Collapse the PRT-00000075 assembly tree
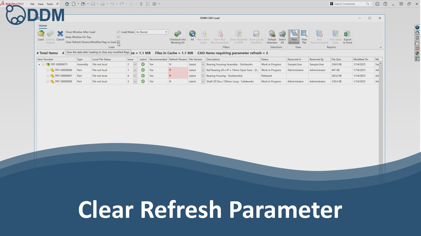Image resolution: width=421 pixels, height=236 pixels. point(39,65)
